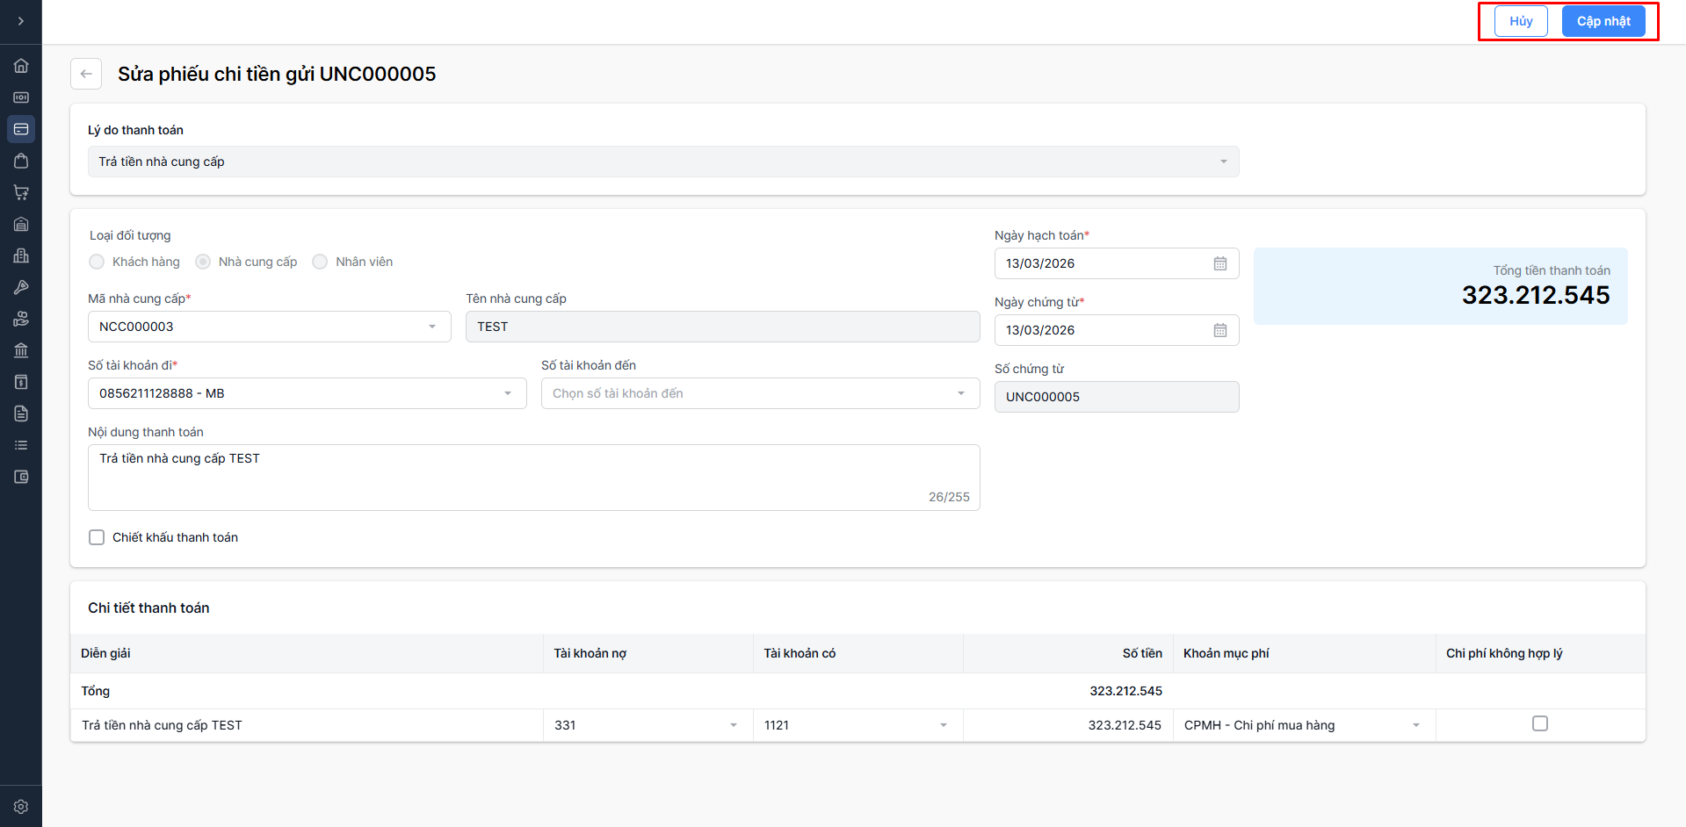This screenshot has height=827, width=1686.
Task: Click the settings gear in sidebar
Action: [x=21, y=806]
